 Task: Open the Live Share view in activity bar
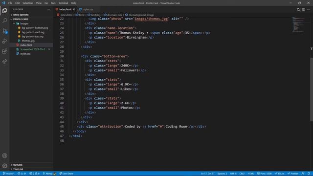point(4,62)
